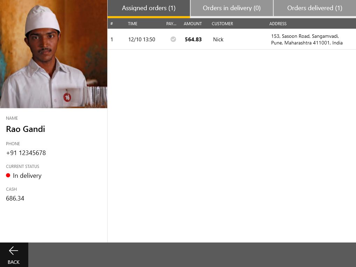Click the red In delivery status dot
The height and width of the screenshot is (267, 356).
[x=8, y=175]
